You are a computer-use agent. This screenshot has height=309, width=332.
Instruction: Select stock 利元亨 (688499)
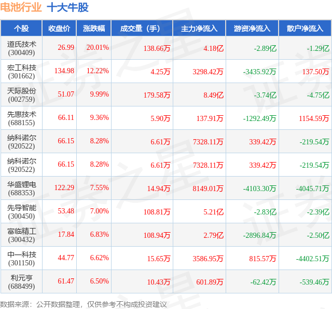click(21, 281)
